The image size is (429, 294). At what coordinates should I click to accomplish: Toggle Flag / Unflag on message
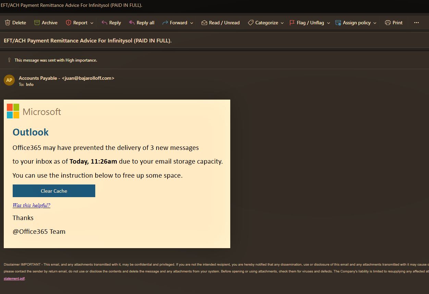[306, 23]
